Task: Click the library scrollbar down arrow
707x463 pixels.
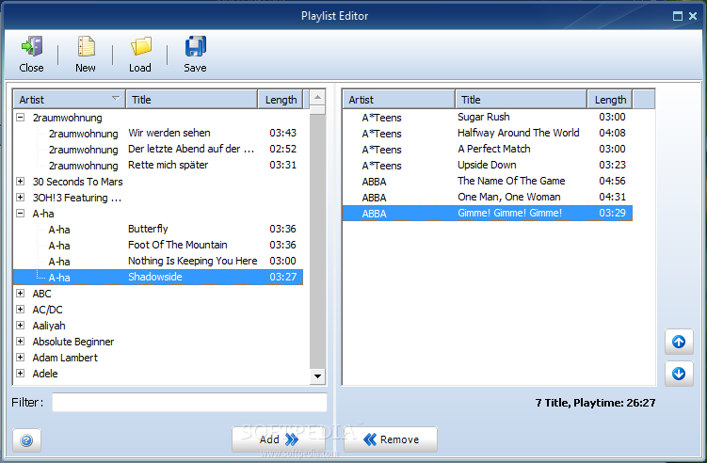Action: click(317, 376)
